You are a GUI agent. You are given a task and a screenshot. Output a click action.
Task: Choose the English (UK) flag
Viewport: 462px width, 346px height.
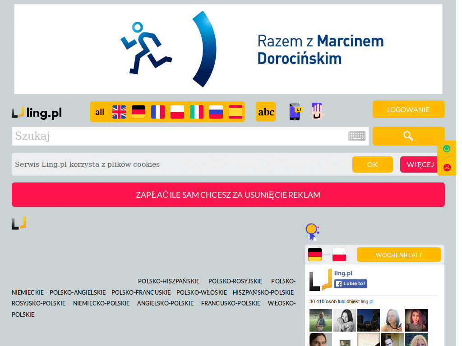pyautogui.click(x=119, y=112)
